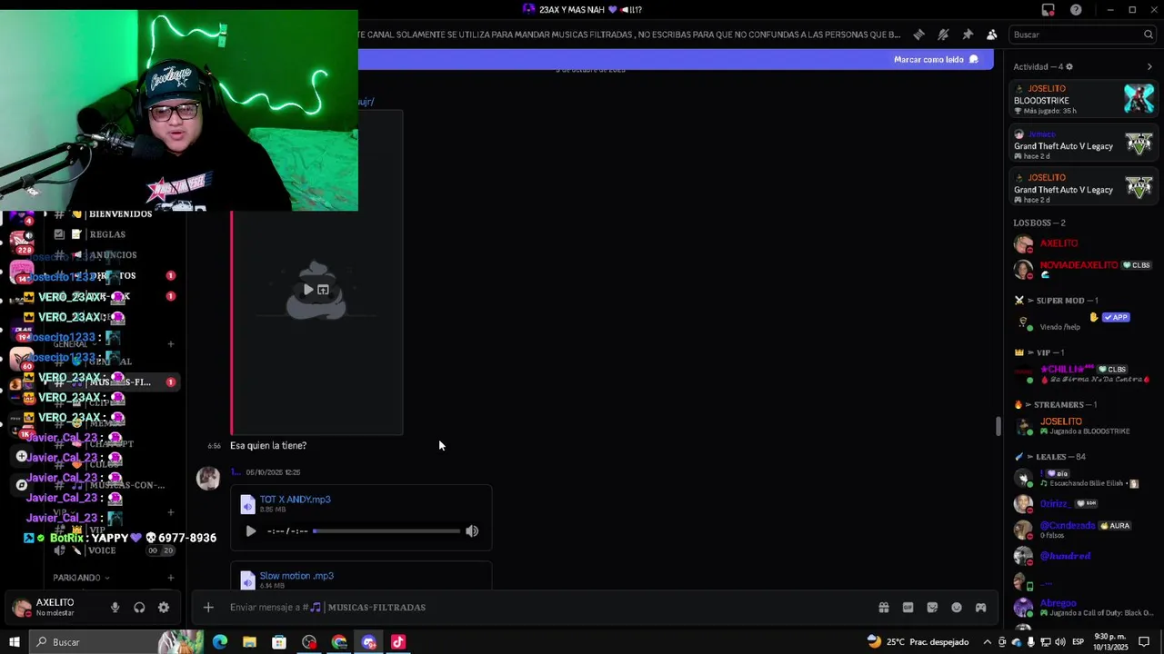
Task: Open pinned messages pin icon
Action: point(968,35)
